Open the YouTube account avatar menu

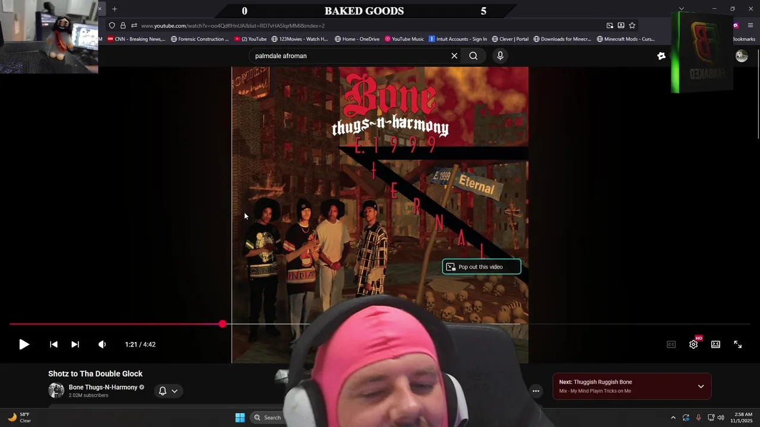(742, 56)
